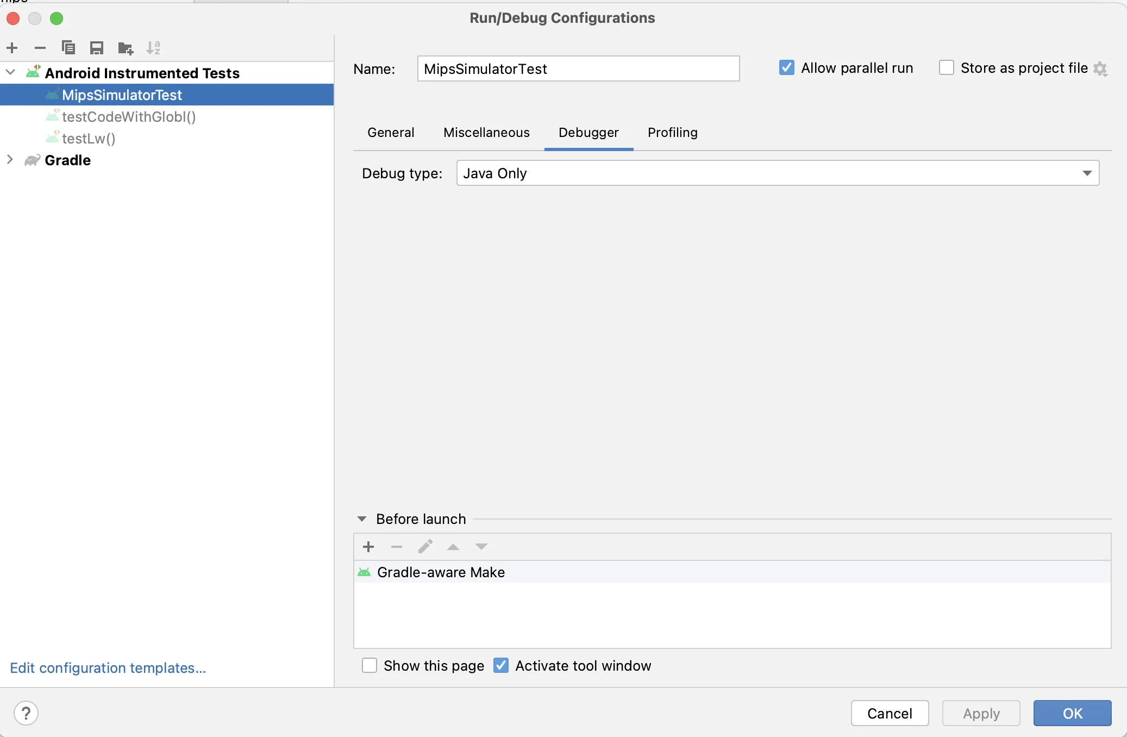Disable Allow parallel run checkbox

[x=786, y=68]
